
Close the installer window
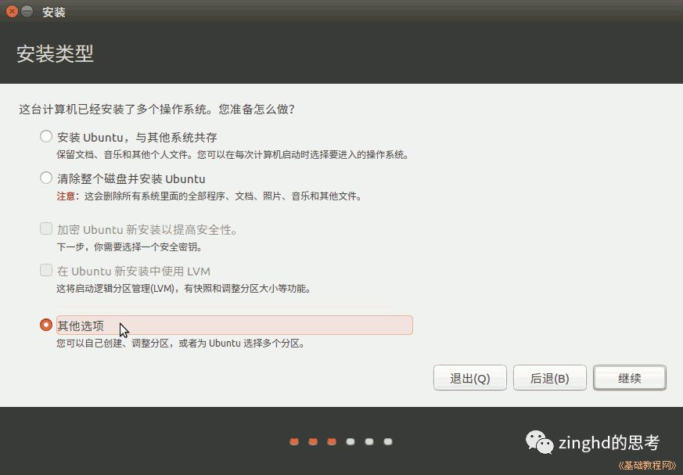tap(12, 11)
